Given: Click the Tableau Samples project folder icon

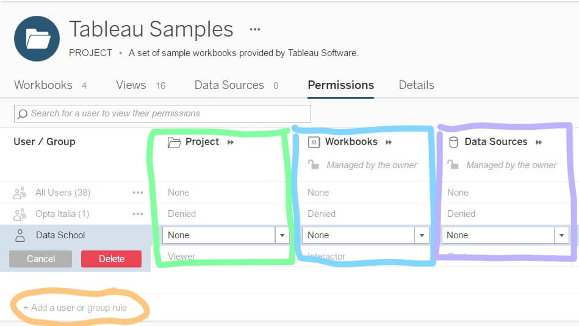Looking at the screenshot, I should coord(37,38).
